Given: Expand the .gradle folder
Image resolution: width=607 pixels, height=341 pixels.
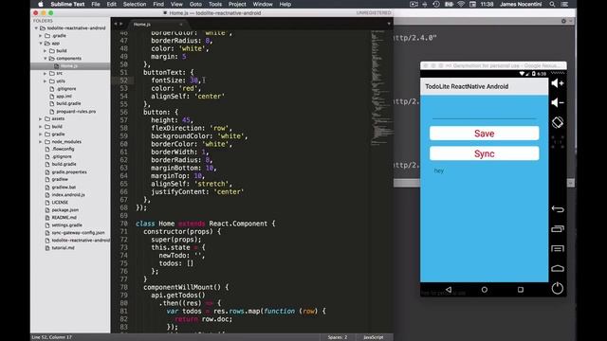Looking at the screenshot, I should [40, 36].
